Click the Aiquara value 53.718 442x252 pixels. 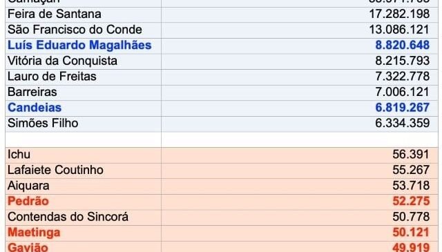point(411,186)
